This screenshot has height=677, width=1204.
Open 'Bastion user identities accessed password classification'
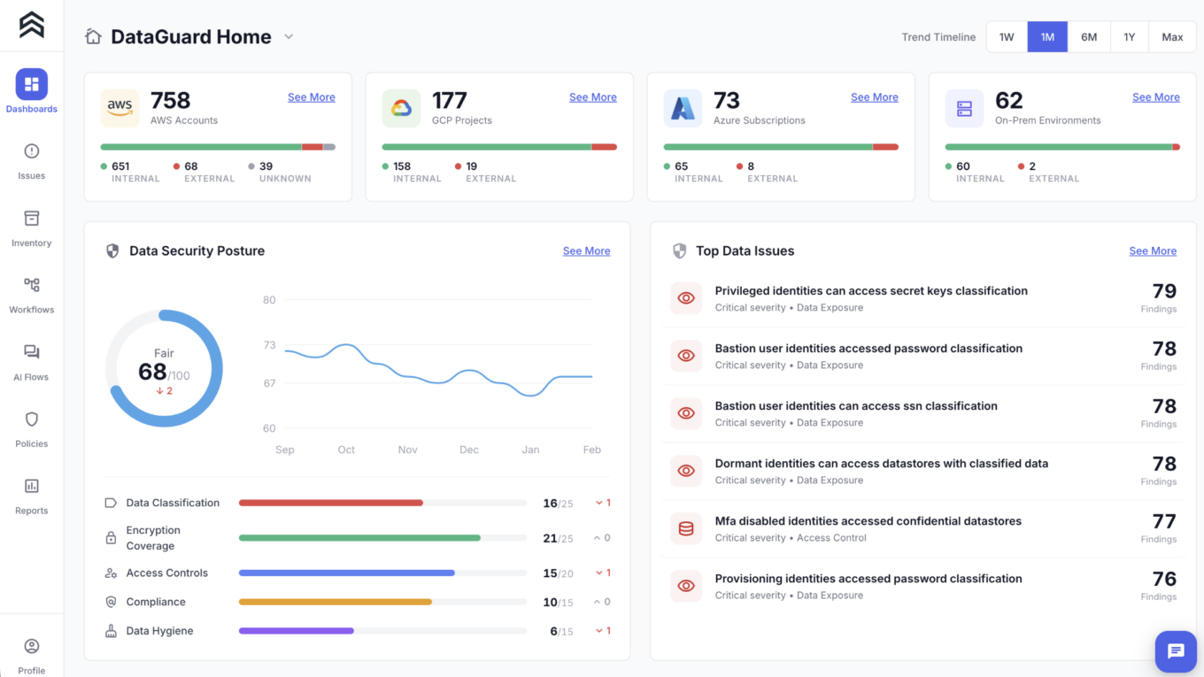pos(868,349)
